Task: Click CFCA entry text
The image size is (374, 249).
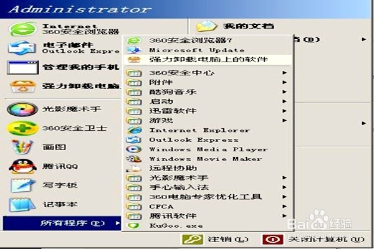Action: 161,207
